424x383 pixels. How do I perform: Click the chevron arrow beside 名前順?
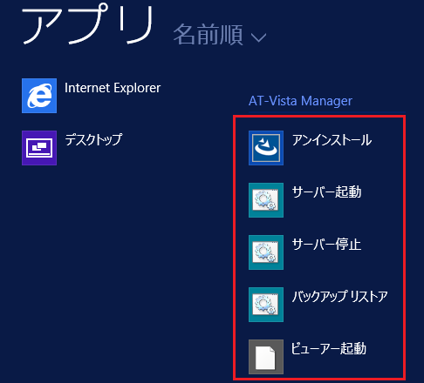pyautogui.click(x=258, y=38)
